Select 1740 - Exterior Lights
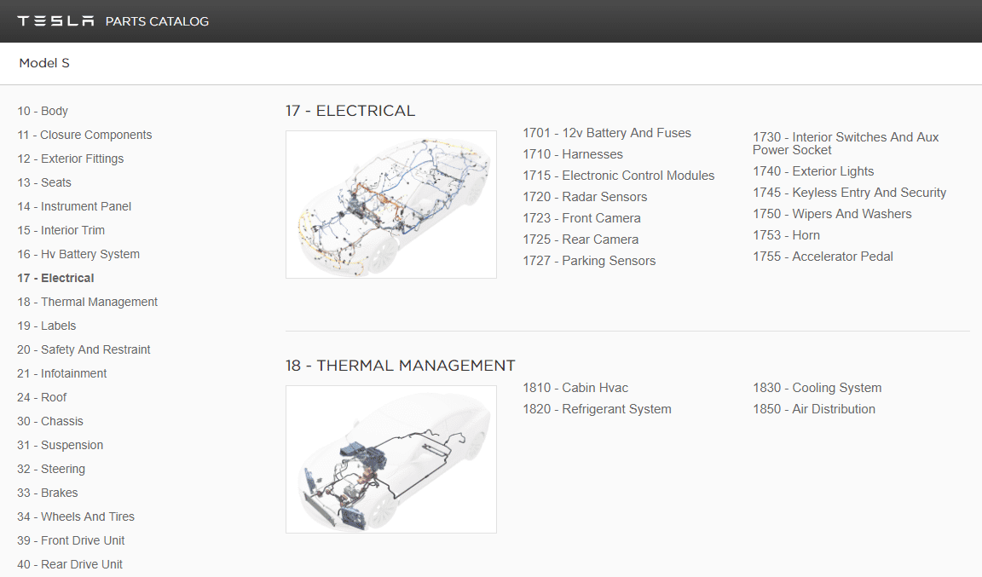Image resolution: width=982 pixels, height=577 pixels. coord(813,171)
